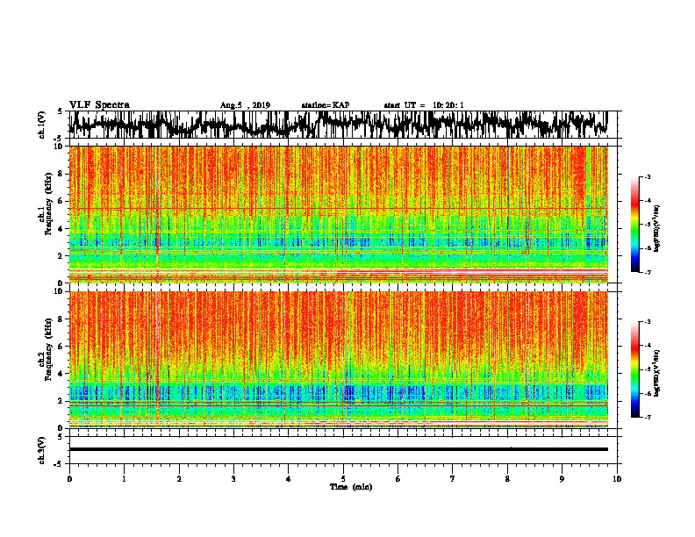695x537 pixels.
Task: Click the "4" kHz tick on ch.2 frequency axis
Action: [x=61, y=374]
